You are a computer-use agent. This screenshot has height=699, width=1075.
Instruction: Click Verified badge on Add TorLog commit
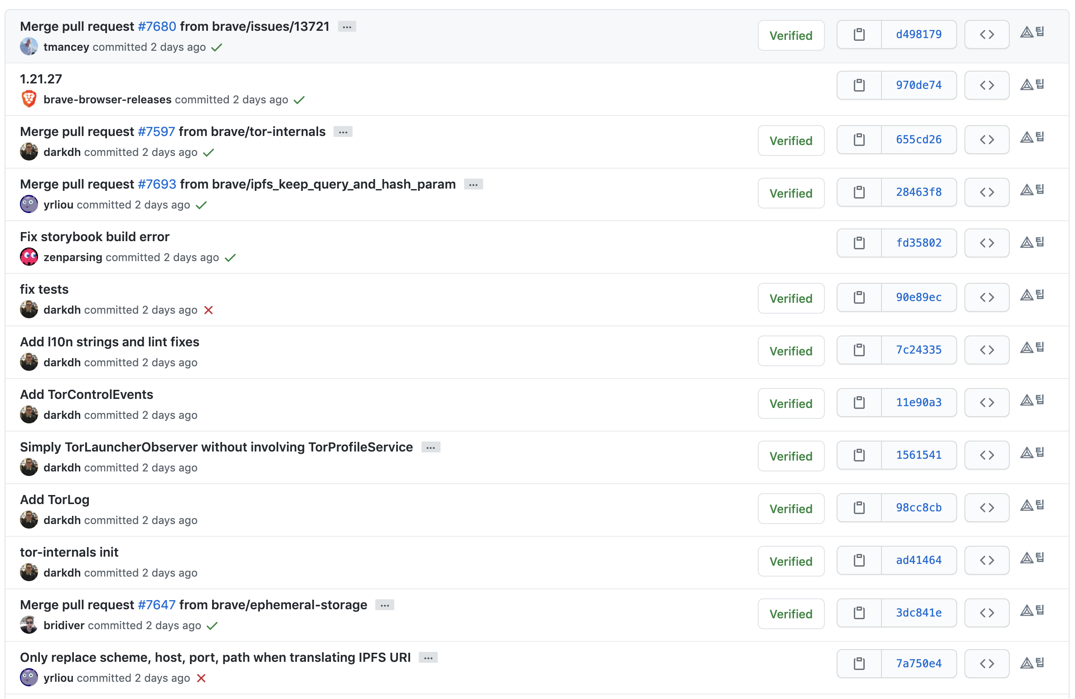791,509
